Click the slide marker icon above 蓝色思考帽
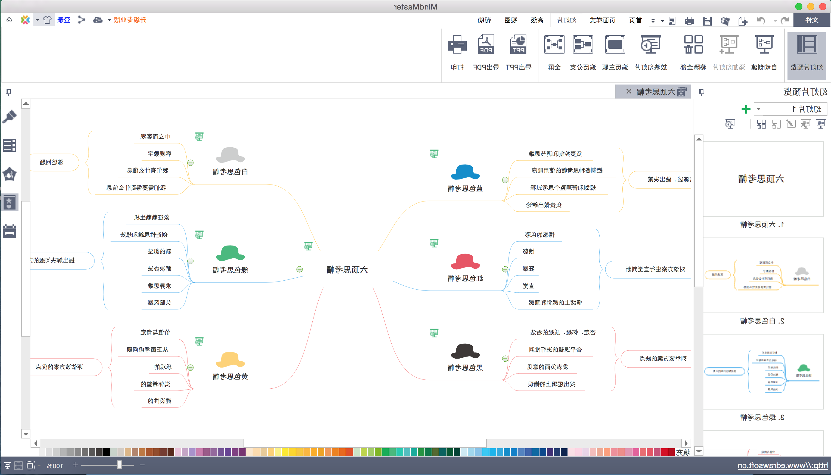 coord(434,154)
